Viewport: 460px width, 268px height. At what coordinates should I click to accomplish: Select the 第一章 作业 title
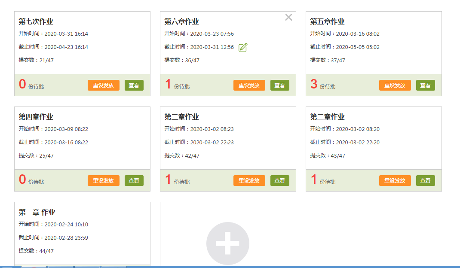tap(37, 212)
